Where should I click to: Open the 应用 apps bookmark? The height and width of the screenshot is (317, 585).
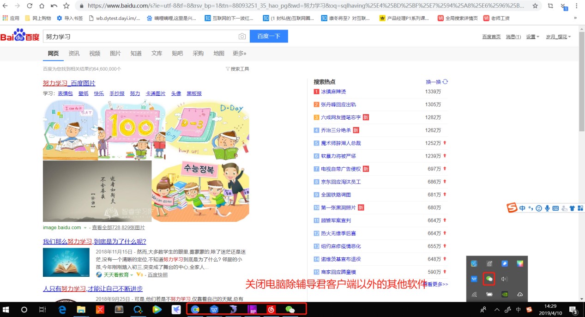(x=11, y=18)
